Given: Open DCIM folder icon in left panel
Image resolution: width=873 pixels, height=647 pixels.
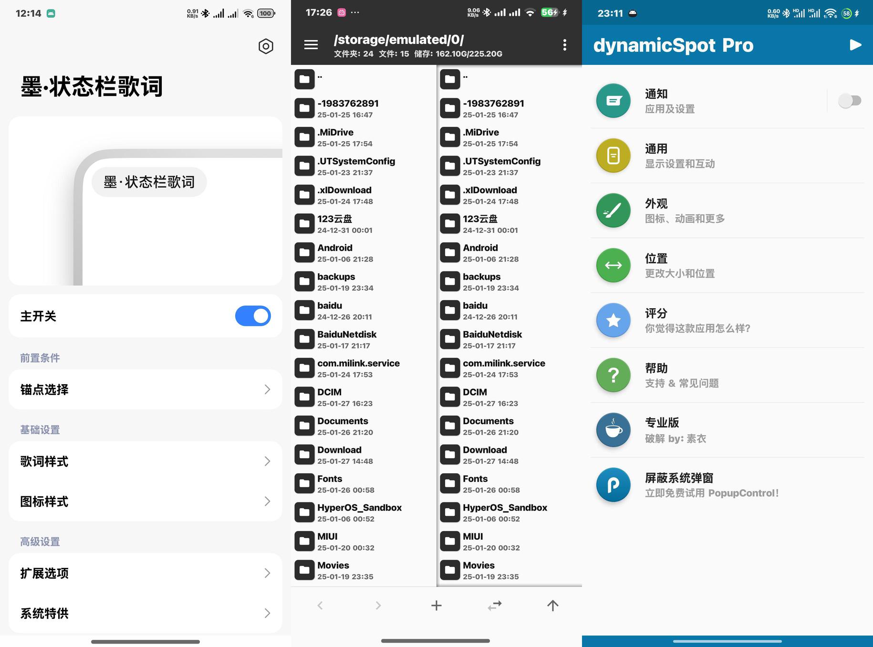Looking at the screenshot, I should (304, 397).
